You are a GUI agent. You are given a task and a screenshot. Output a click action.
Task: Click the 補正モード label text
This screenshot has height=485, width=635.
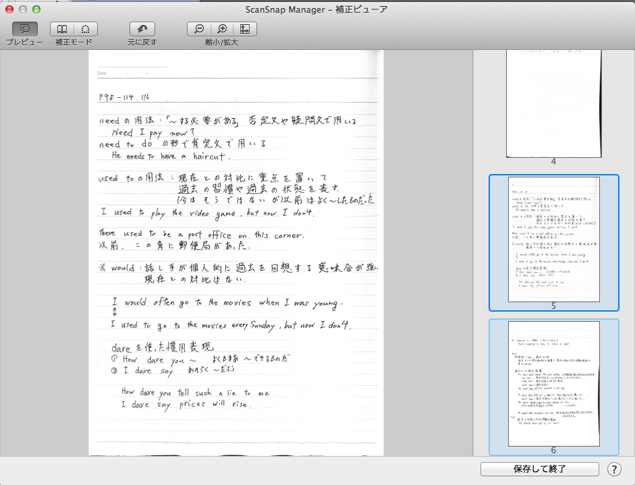point(74,42)
